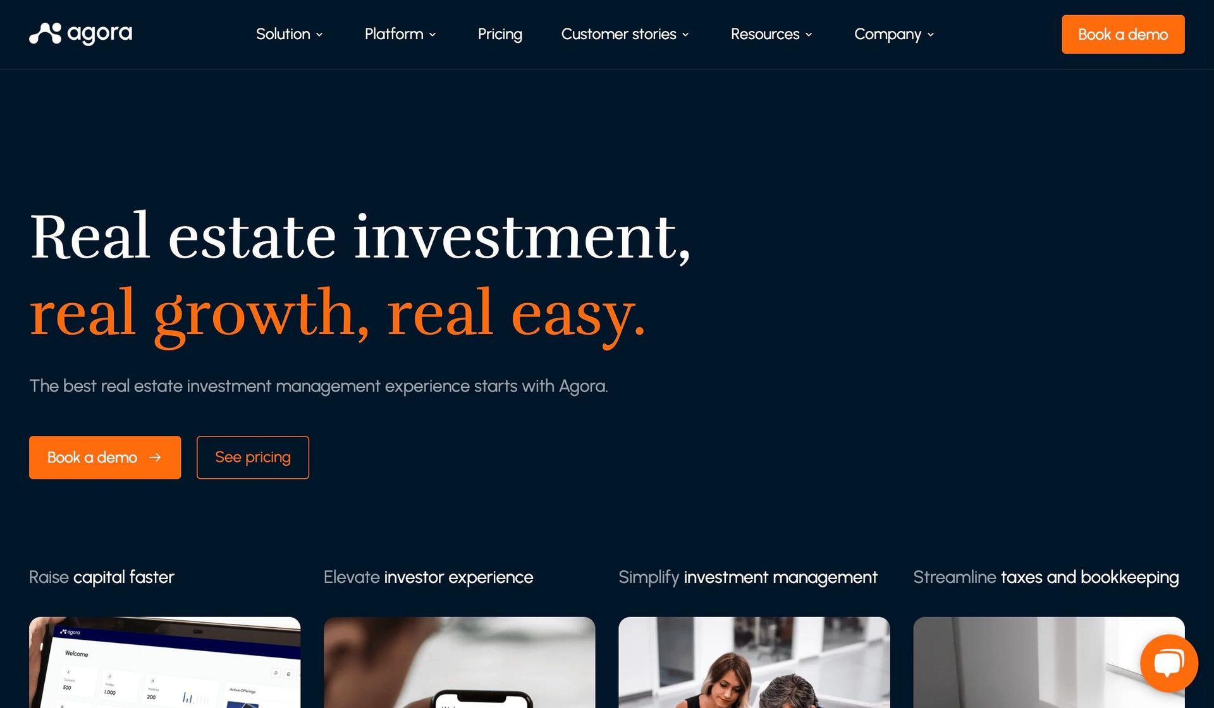Click the arrow icon on Book a demo button
The height and width of the screenshot is (708, 1214).
pos(156,457)
